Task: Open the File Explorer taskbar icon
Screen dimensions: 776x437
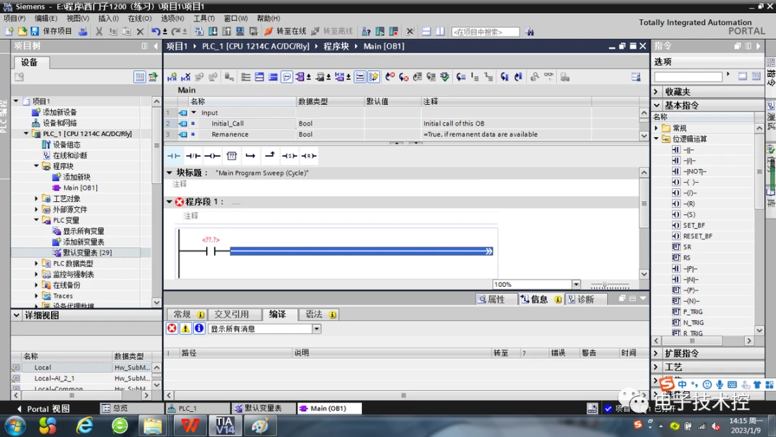Action: pyautogui.click(x=152, y=425)
